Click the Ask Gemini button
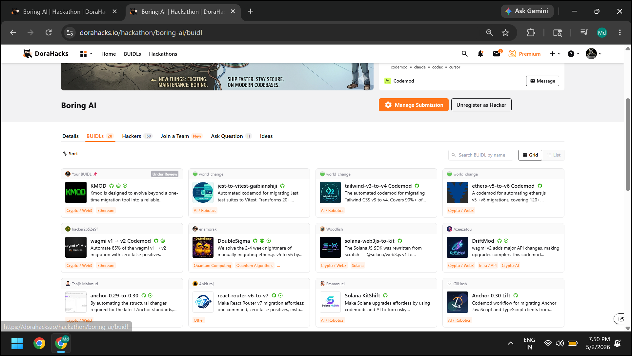The height and width of the screenshot is (356, 632). (527, 11)
